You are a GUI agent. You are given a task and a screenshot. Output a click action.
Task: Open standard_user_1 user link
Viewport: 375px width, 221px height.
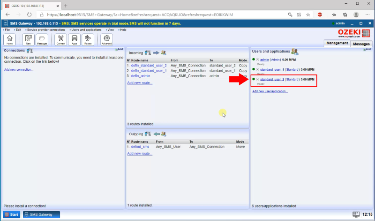(272, 69)
